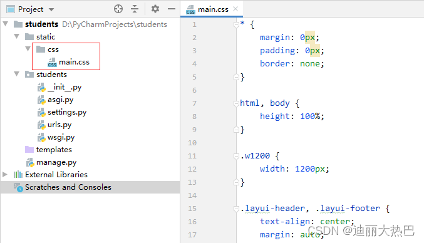This screenshot has height=243, width=424.
Task: Click the '.layui-footer' selector text
Action: click(348, 209)
